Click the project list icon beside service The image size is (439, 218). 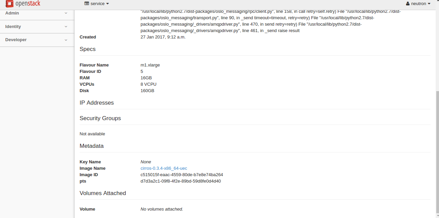(x=87, y=4)
